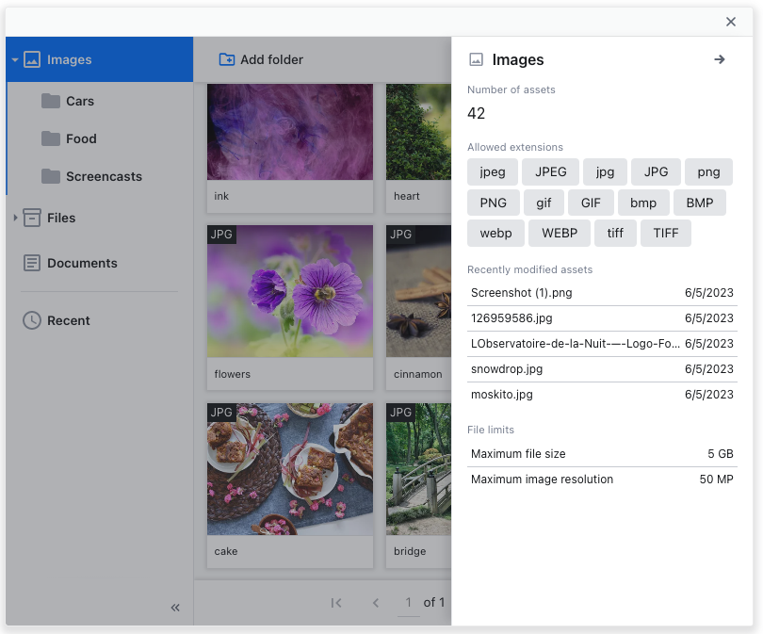Open Screenshot (1).png in recent assets

click(x=522, y=293)
